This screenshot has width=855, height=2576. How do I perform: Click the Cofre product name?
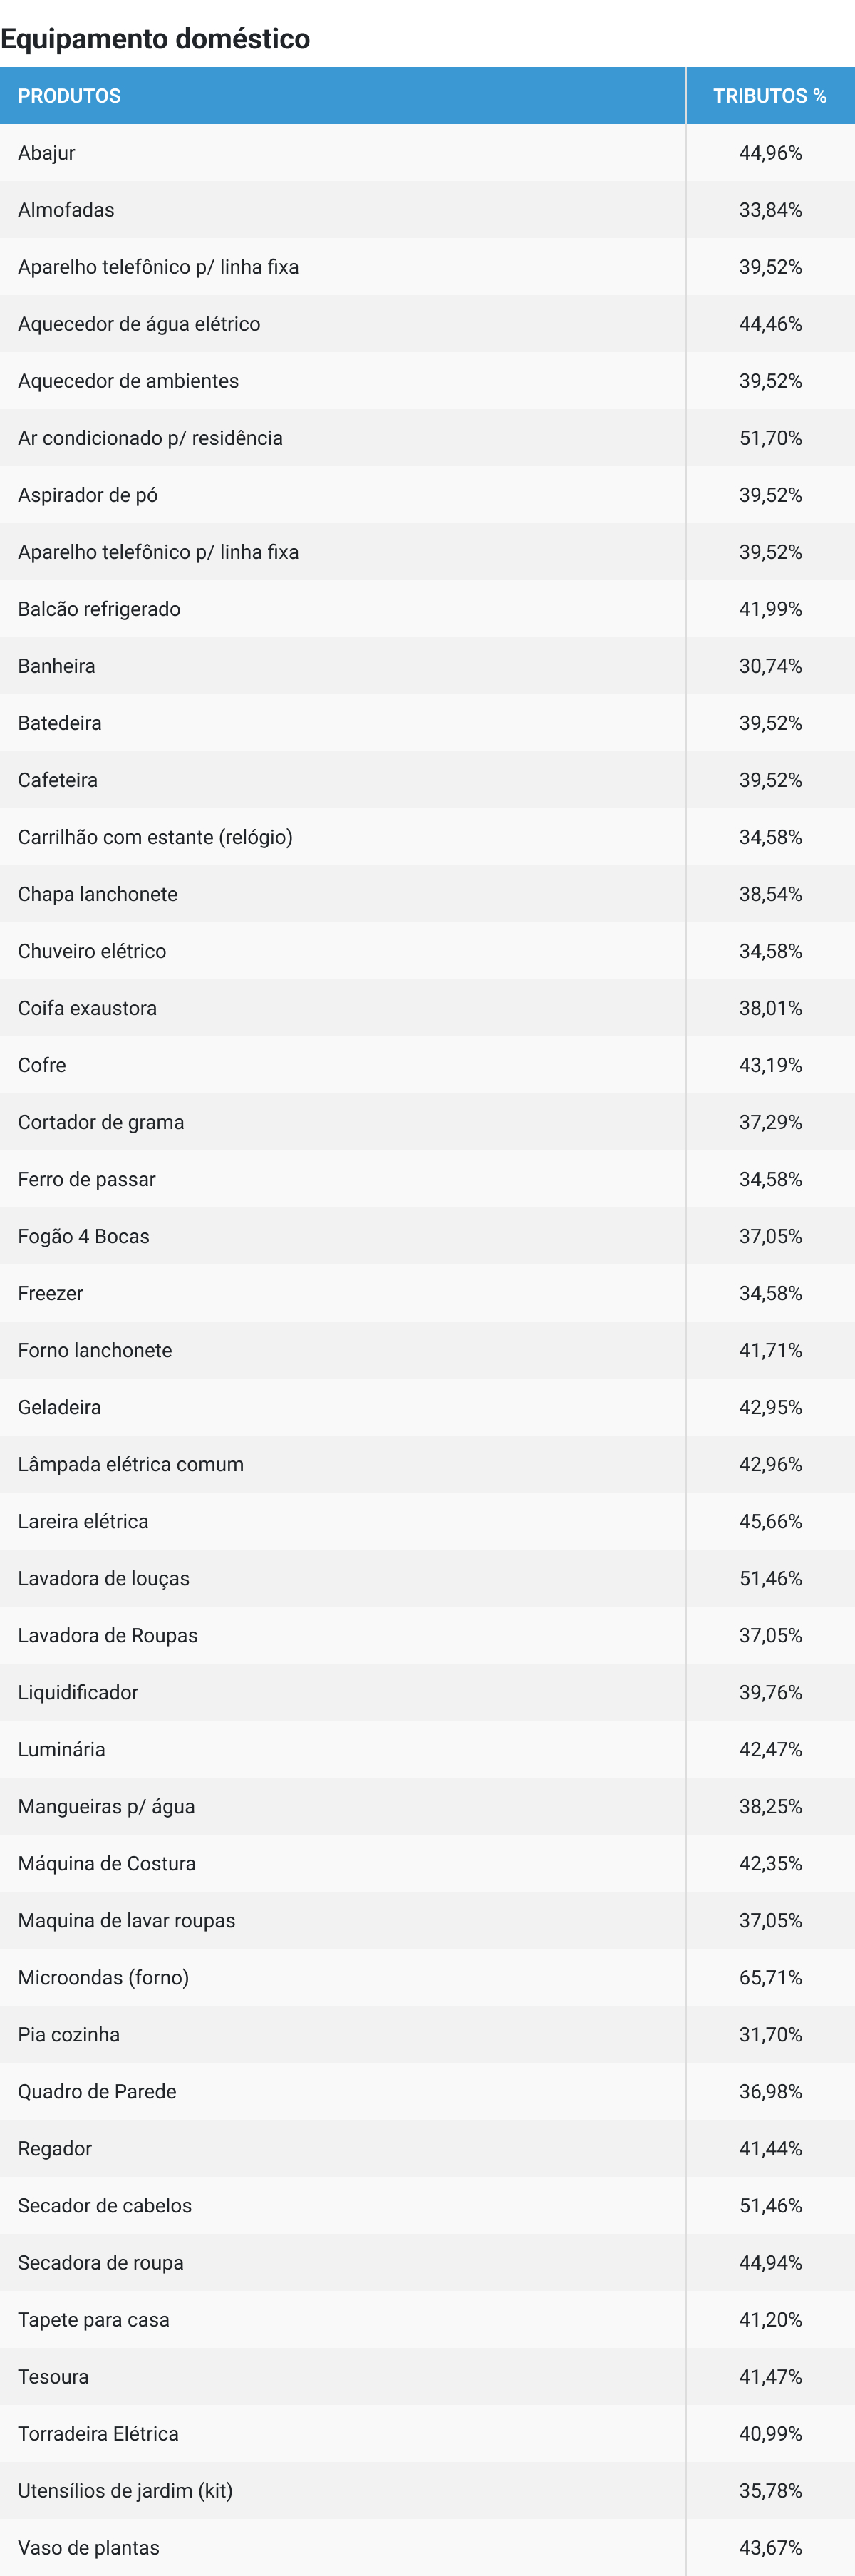42,1065
